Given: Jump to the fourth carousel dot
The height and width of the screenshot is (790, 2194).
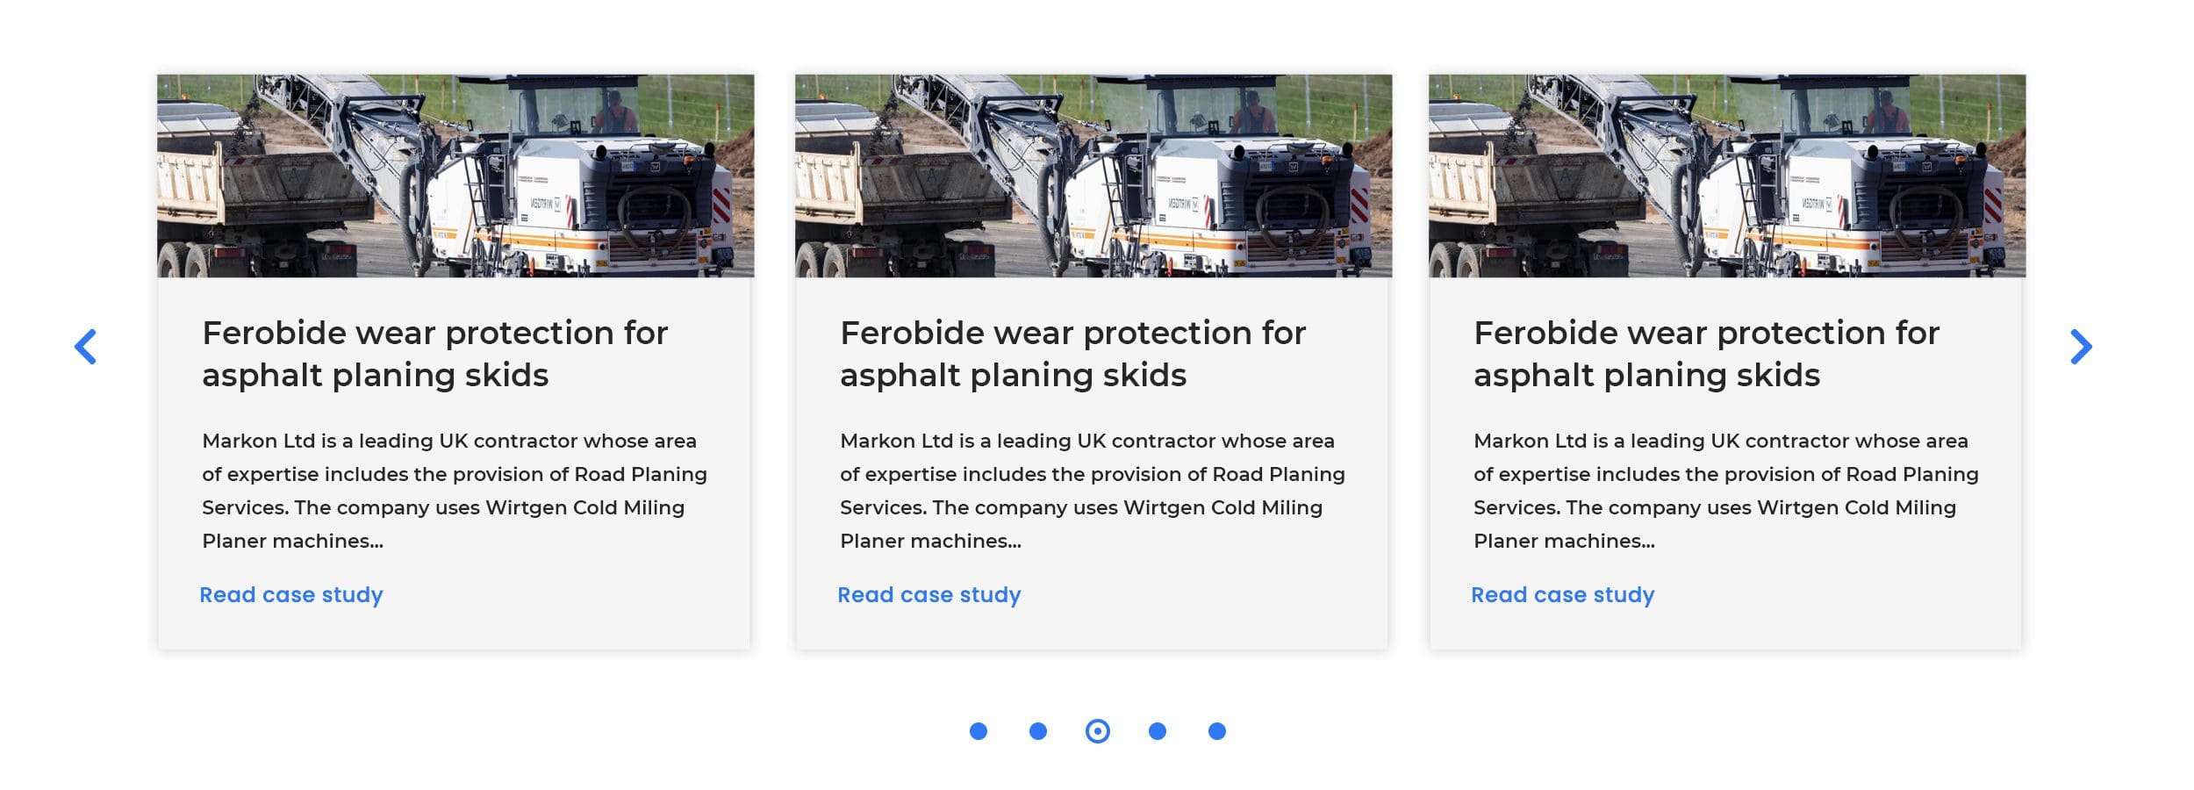Looking at the screenshot, I should tap(1157, 731).
